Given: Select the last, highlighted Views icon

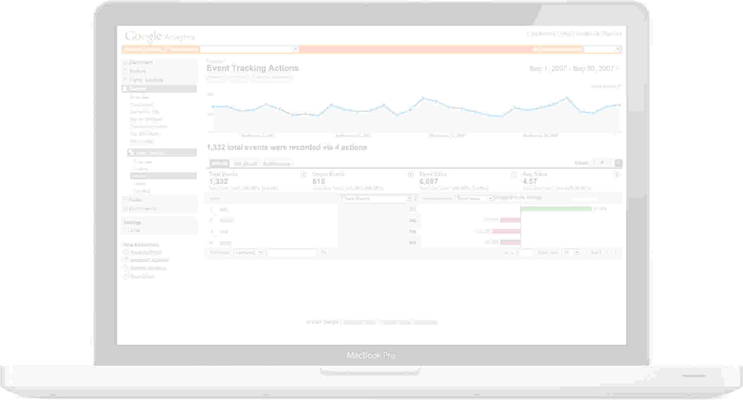Looking at the screenshot, I should point(618,163).
